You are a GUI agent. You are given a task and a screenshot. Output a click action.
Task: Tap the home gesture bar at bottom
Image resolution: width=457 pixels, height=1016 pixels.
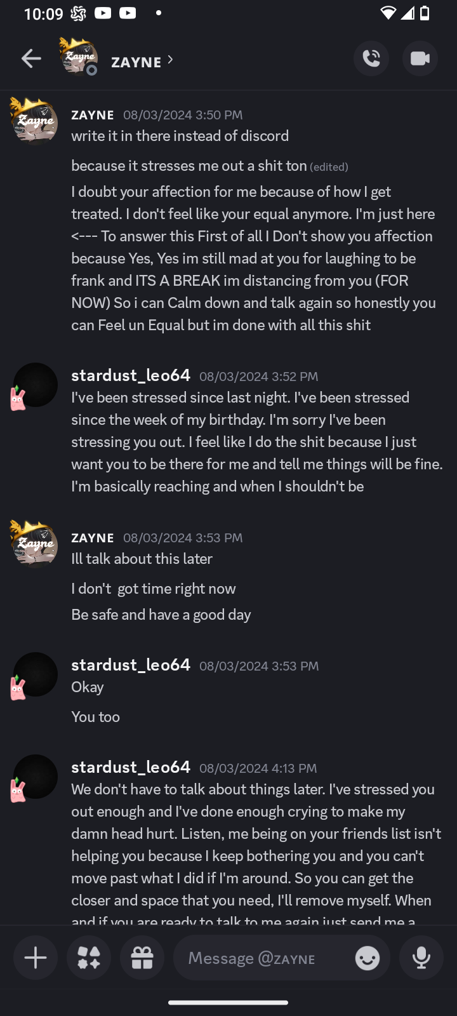tap(228, 1003)
